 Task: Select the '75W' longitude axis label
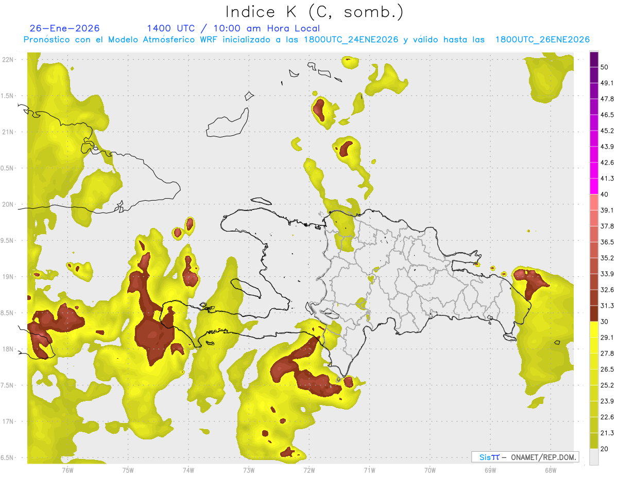[x=128, y=470]
